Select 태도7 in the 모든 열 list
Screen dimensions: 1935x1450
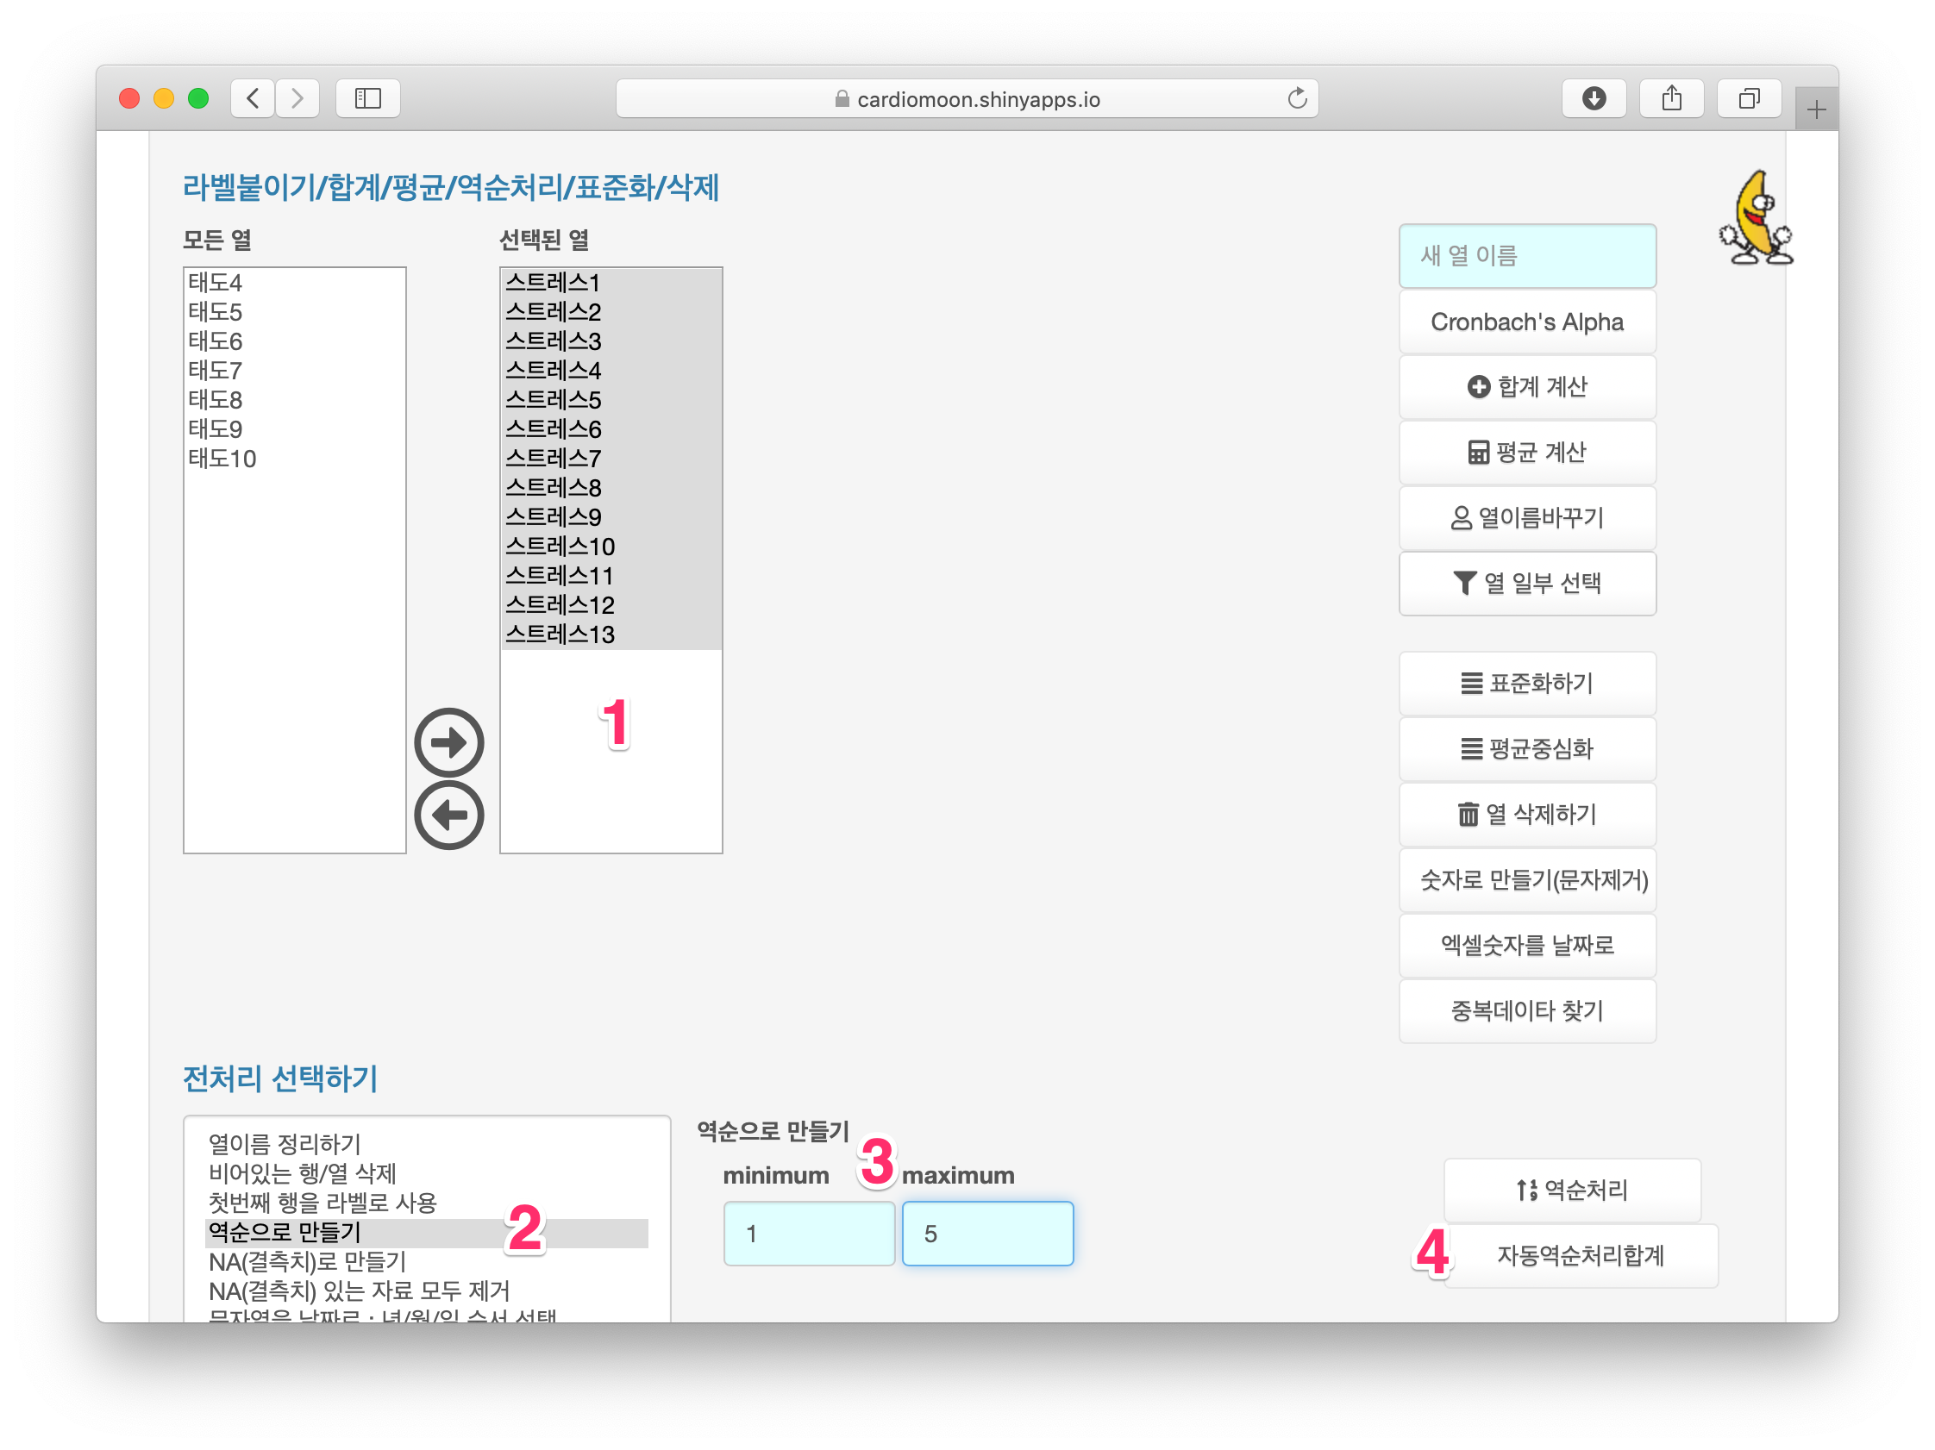click(216, 370)
